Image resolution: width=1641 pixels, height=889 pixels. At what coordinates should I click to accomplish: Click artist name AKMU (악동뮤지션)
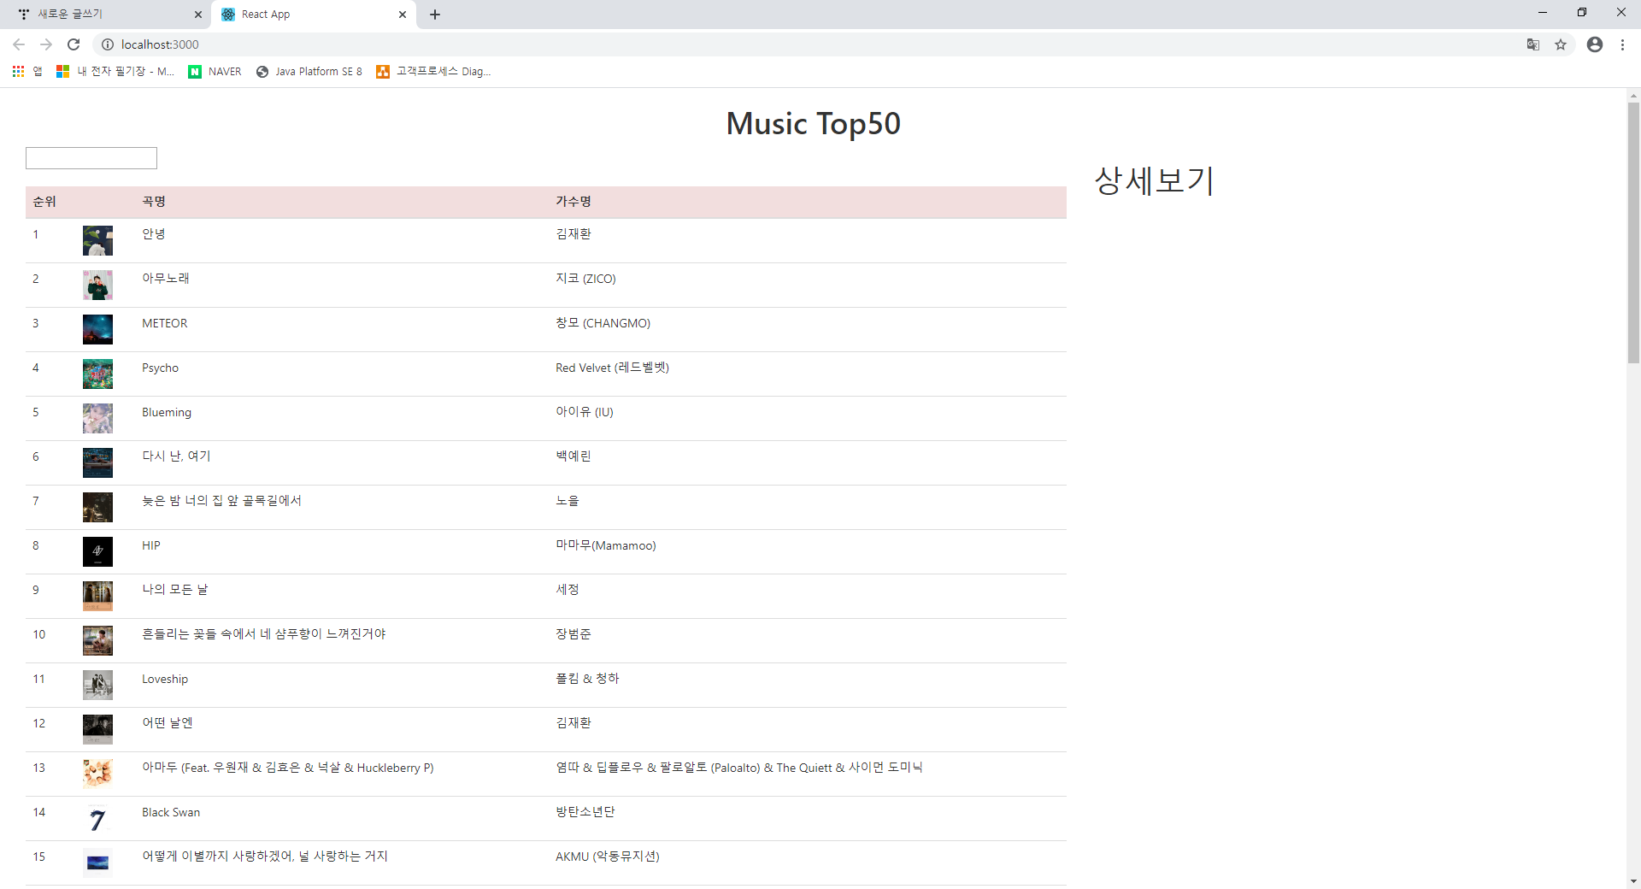(608, 857)
